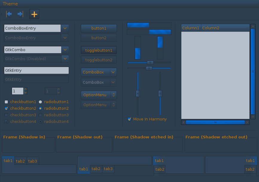
Task: Uncheck the checkbutton2 checkbox
Action: [x=6, y=108]
